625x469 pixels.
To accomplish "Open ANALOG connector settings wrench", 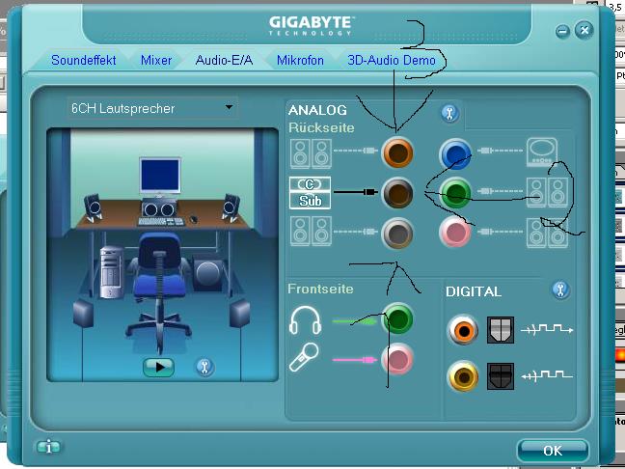I will click(450, 114).
